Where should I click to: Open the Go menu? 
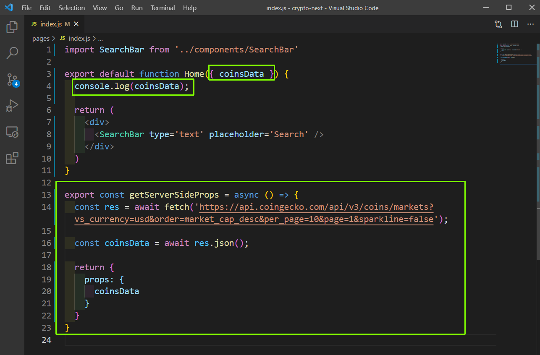click(x=119, y=8)
